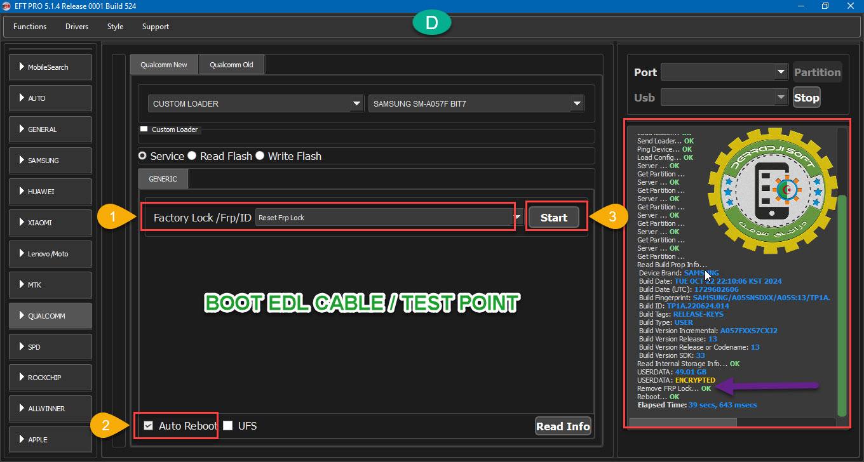864x462 pixels.
Task: Select the GENERIC tab
Action: [163, 179]
